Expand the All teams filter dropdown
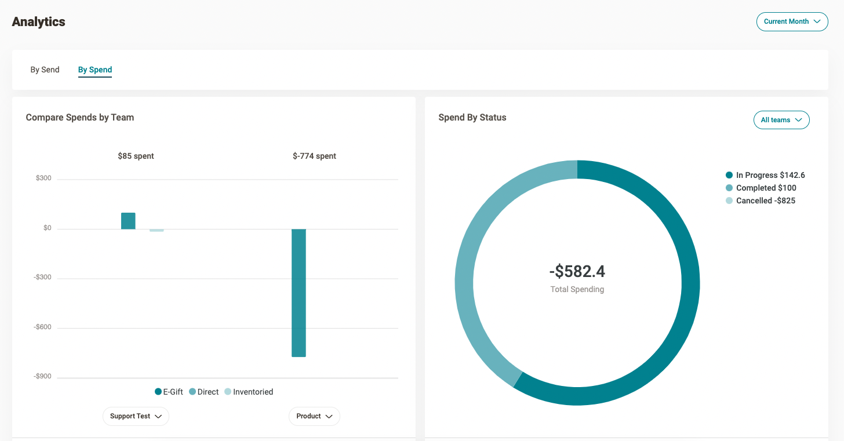The image size is (844, 441). pyautogui.click(x=781, y=120)
